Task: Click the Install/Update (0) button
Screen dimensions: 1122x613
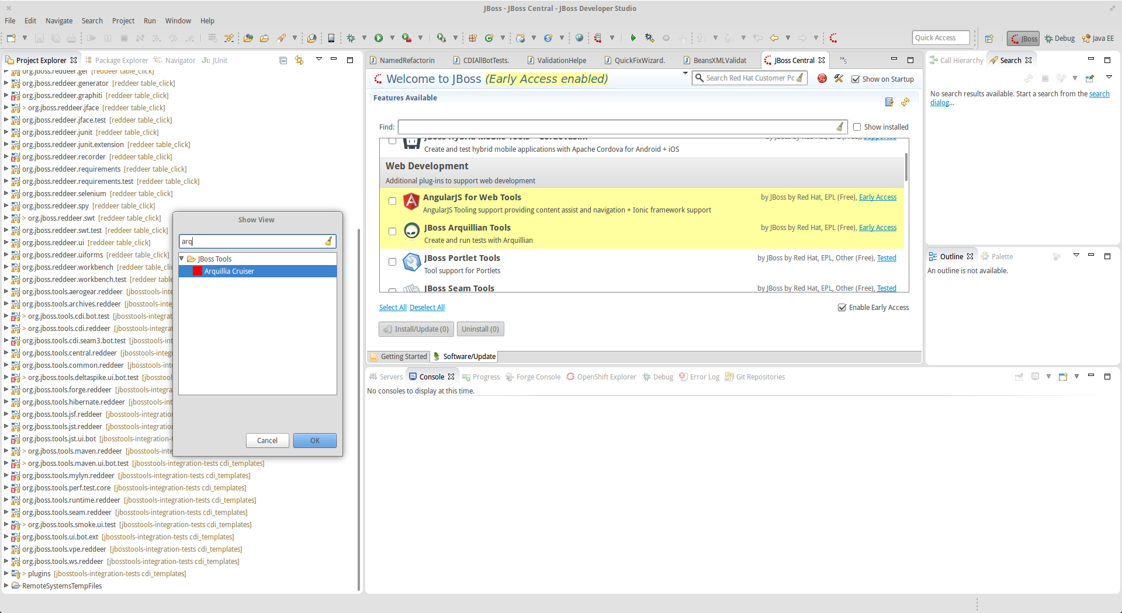Action: pos(415,329)
